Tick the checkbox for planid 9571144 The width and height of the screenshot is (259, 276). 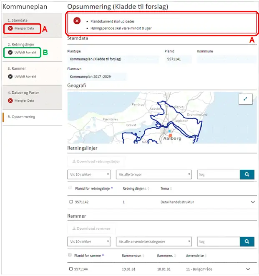[x=71, y=269]
